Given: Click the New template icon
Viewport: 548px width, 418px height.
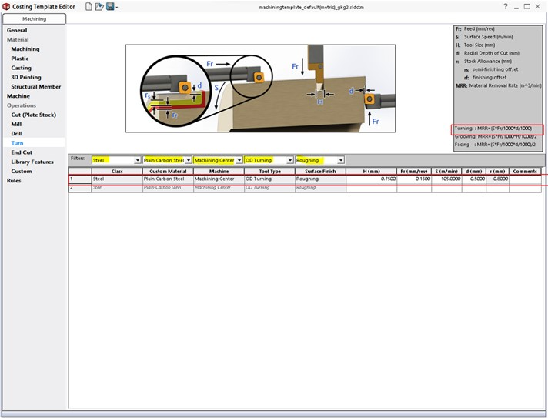Looking at the screenshot, I should pos(89,6).
